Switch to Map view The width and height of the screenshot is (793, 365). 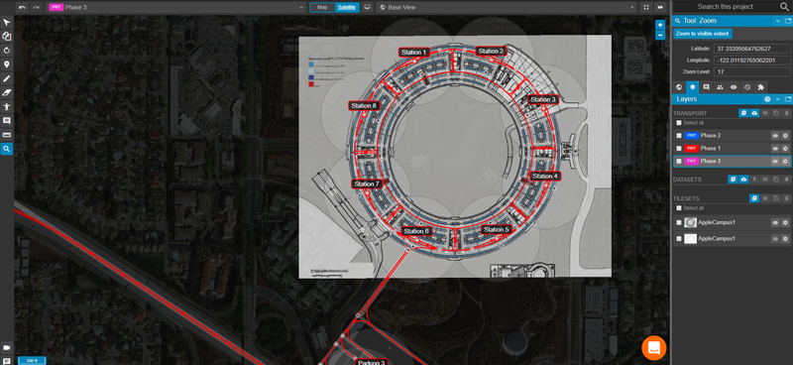click(x=322, y=7)
